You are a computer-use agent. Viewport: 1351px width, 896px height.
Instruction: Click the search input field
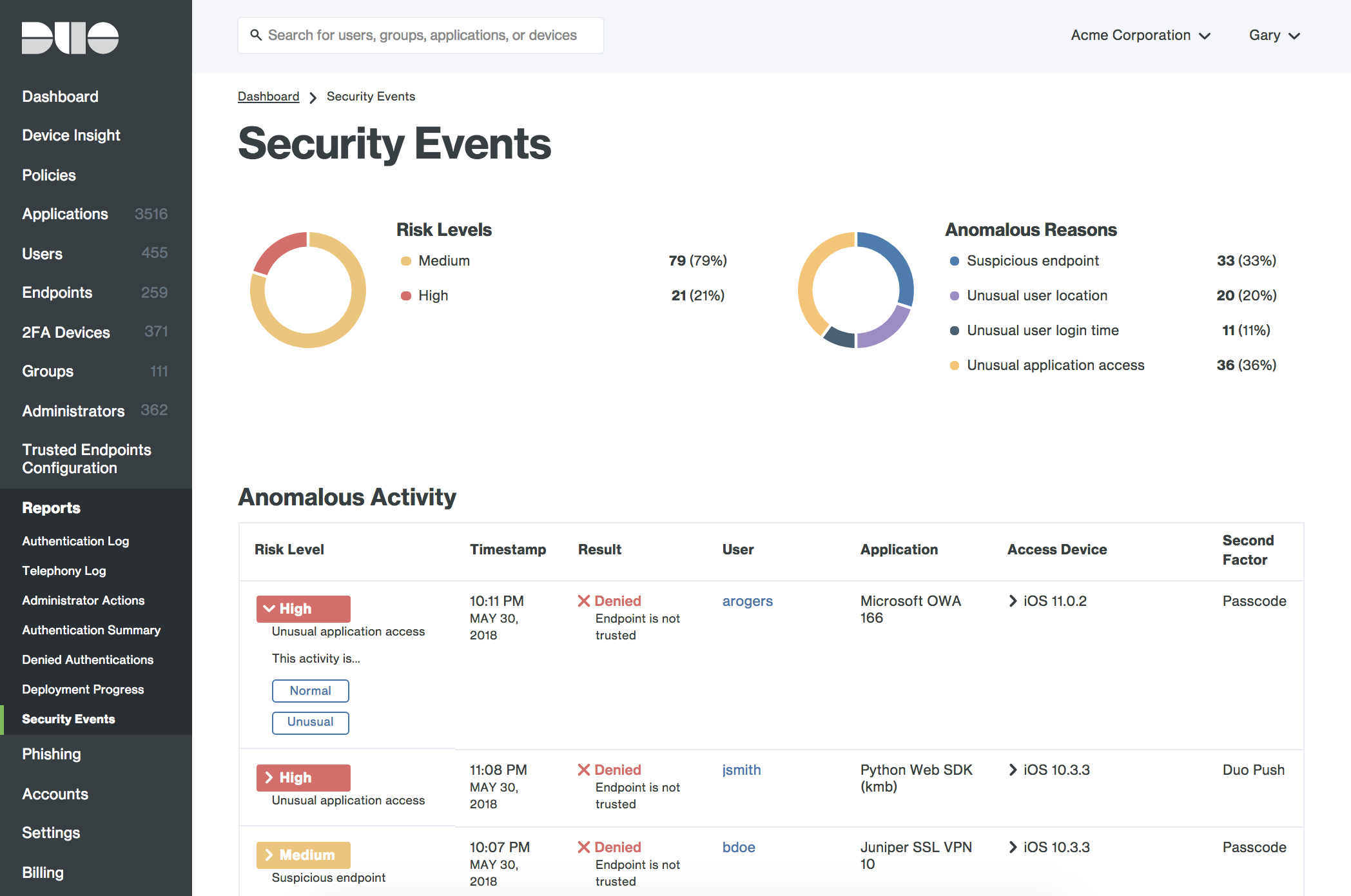419,35
